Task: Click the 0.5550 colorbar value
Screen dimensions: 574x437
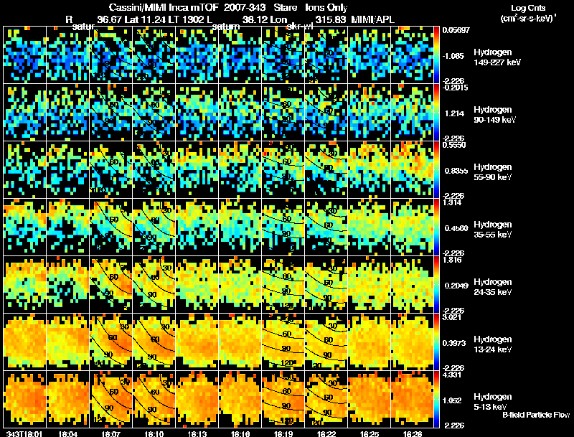Action: pos(454,145)
